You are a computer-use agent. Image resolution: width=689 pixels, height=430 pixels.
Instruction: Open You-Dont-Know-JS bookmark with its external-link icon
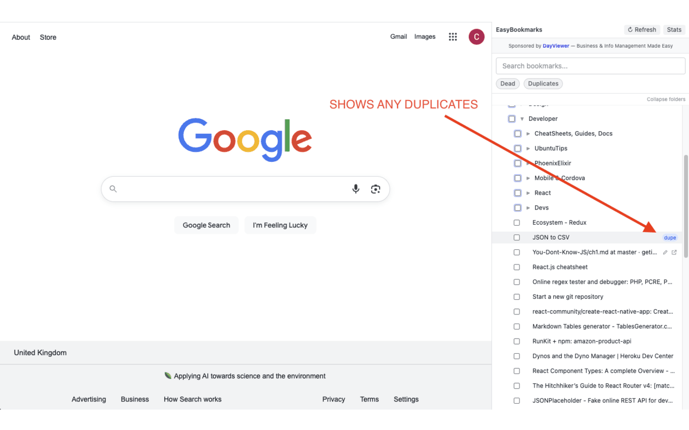click(x=674, y=252)
